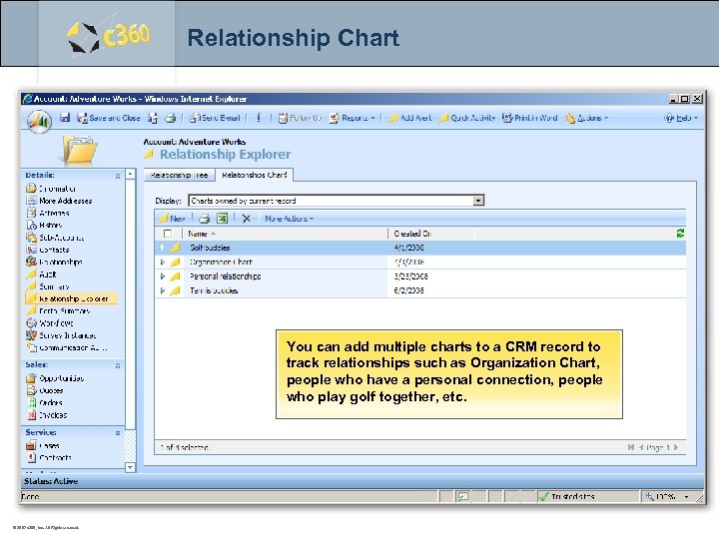719x539 pixels.
Task: Go to first page of grid
Action: (631, 447)
